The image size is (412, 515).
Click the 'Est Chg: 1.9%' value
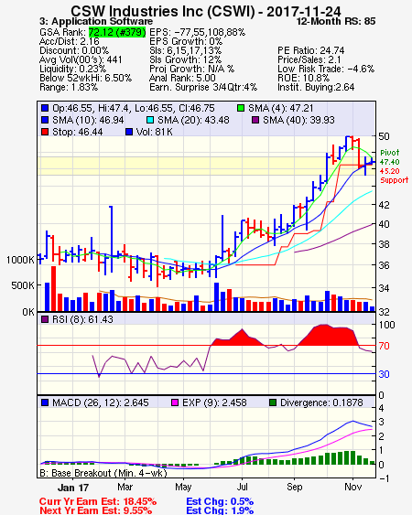(220, 510)
